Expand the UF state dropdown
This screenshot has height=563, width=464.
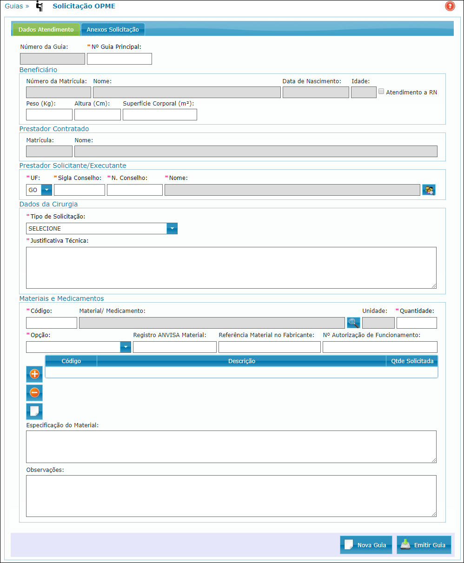click(x=46, y=190)
